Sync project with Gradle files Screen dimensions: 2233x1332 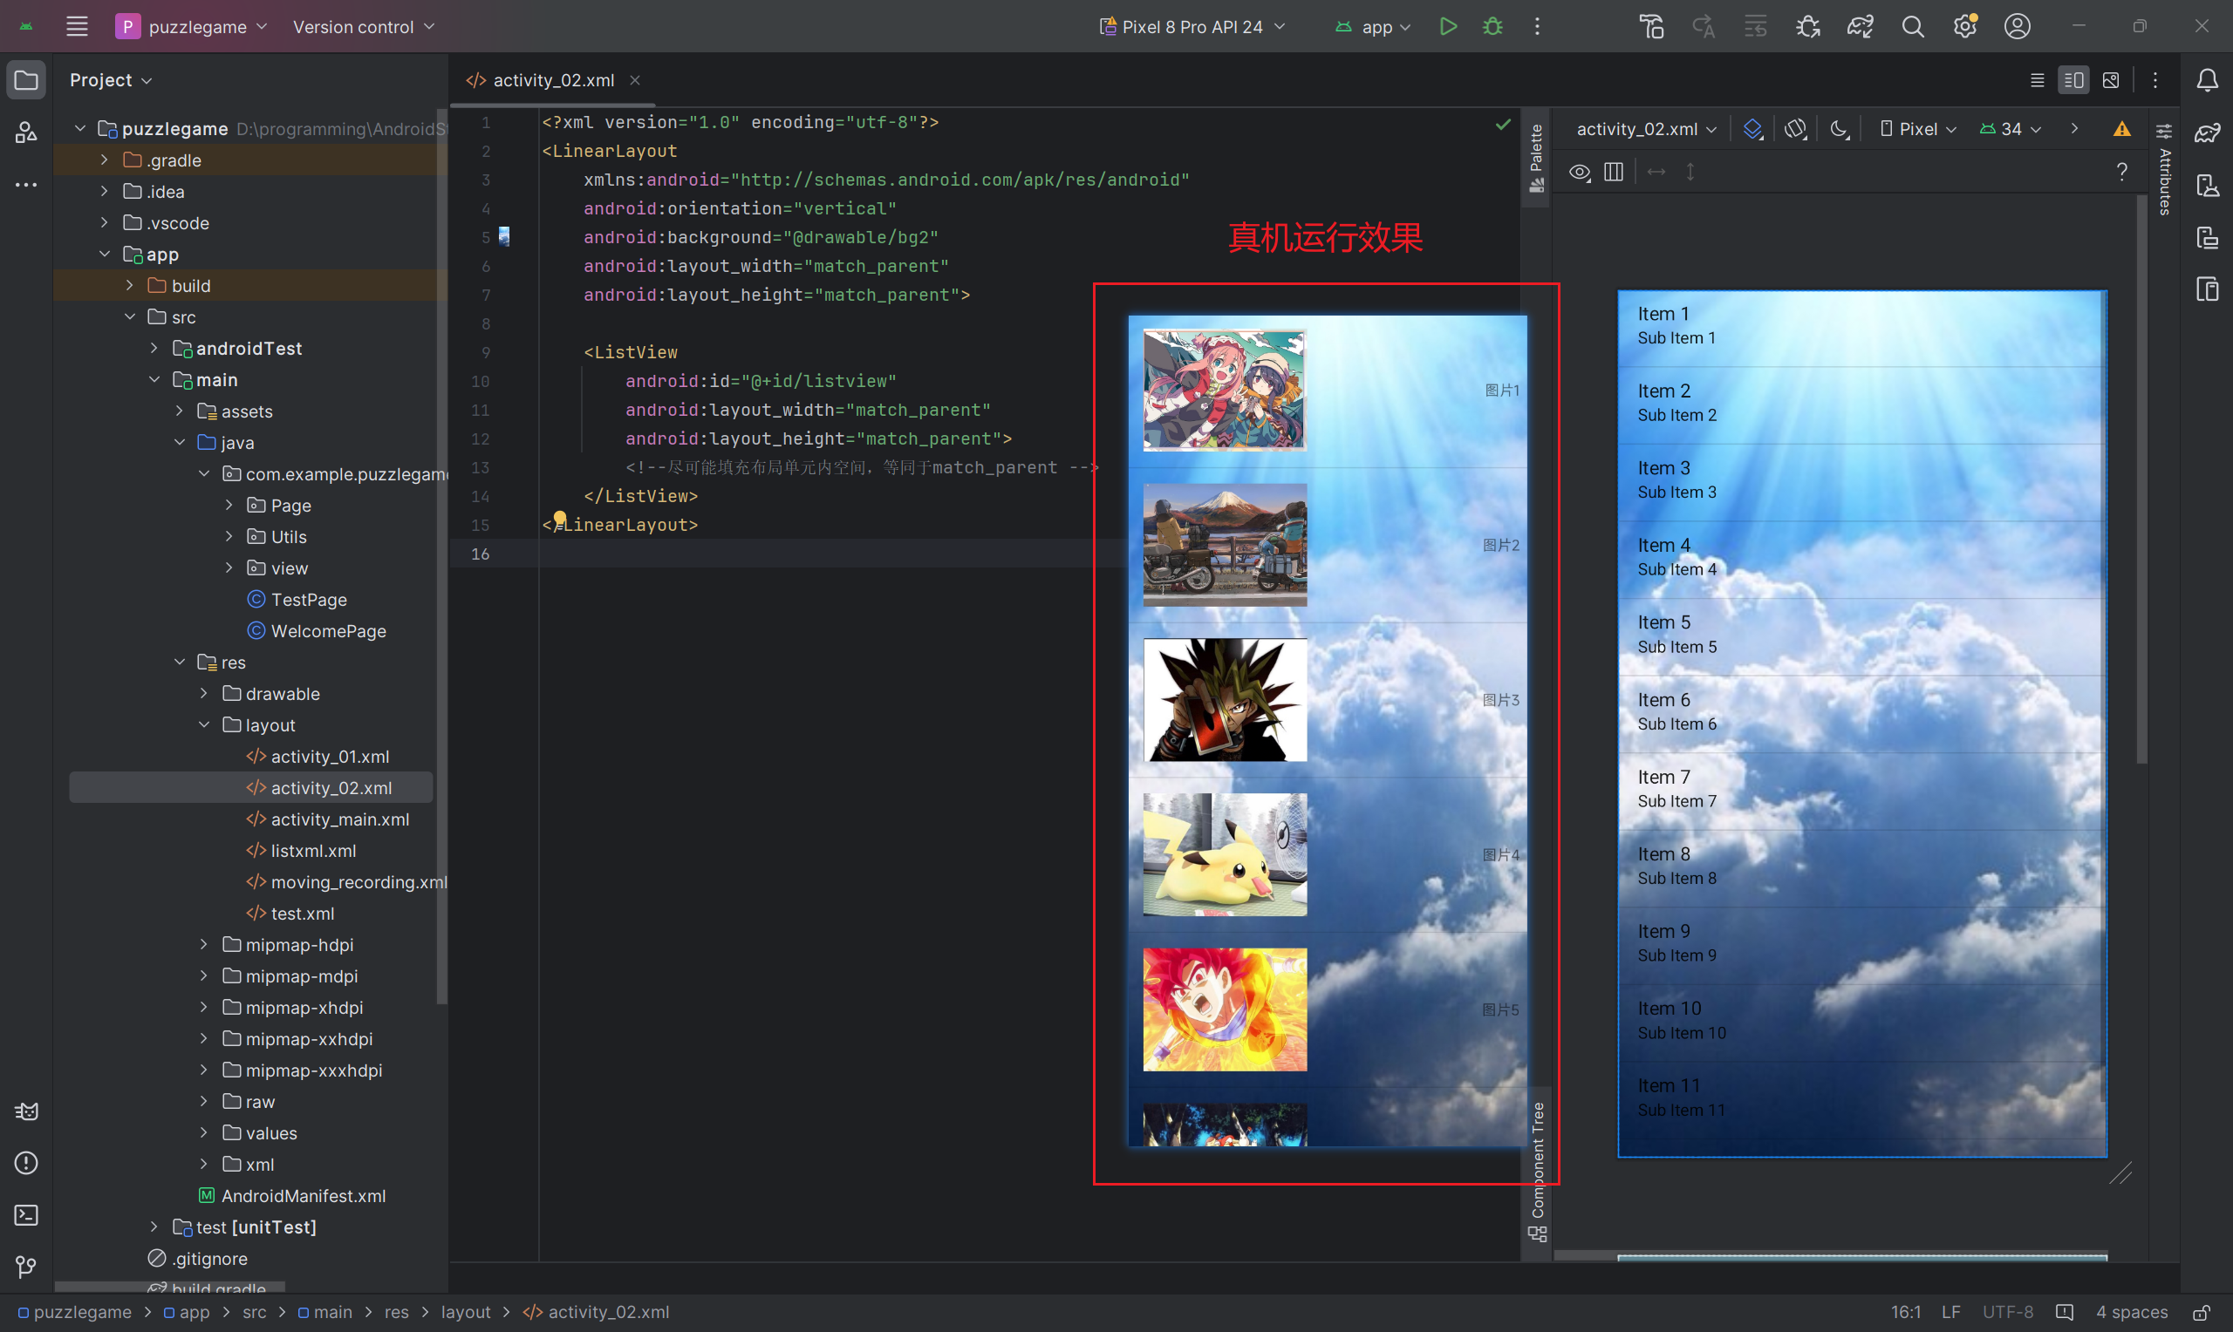(1860, 27)
